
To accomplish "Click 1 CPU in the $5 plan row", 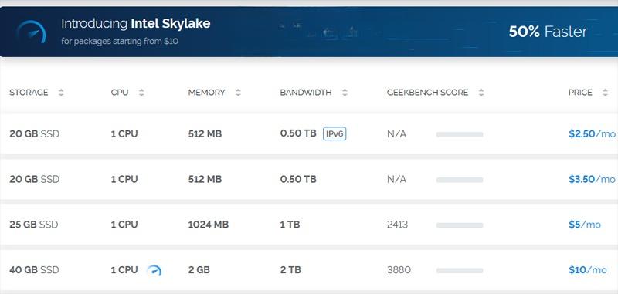I will click(124, 225).
